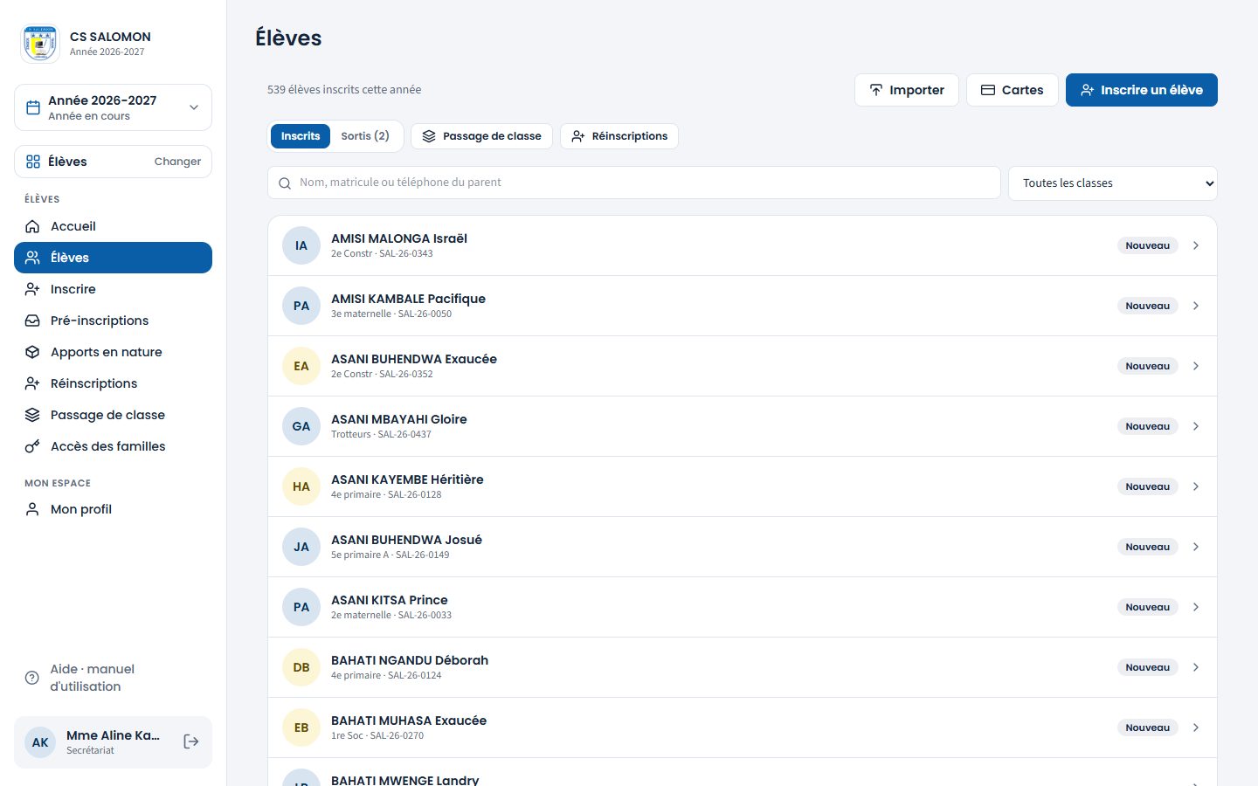1258x786 pixels.
Task: Expand the Année 2026-2027 year selector
Action: pyautogui.click(x=113, y=107)
